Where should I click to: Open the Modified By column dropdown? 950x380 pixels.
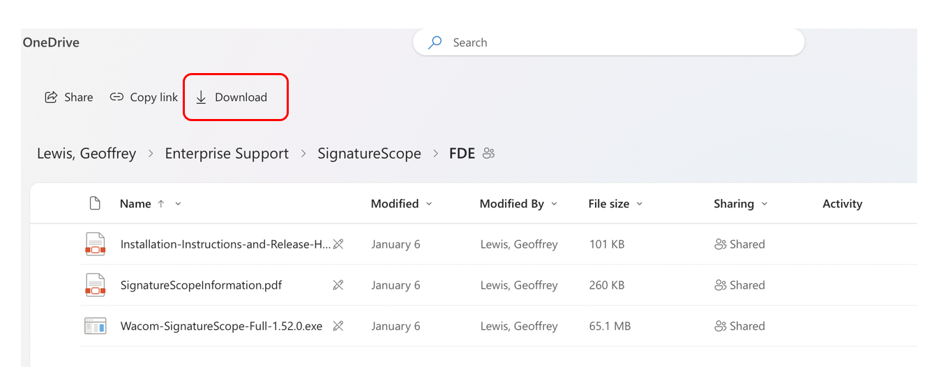(554, 204)
